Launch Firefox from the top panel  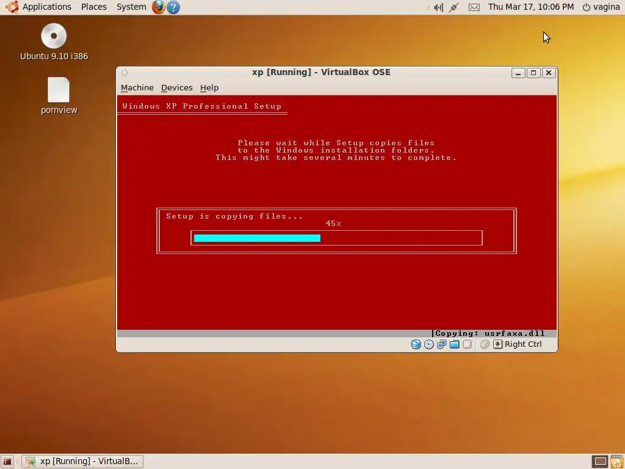point(158,7)
